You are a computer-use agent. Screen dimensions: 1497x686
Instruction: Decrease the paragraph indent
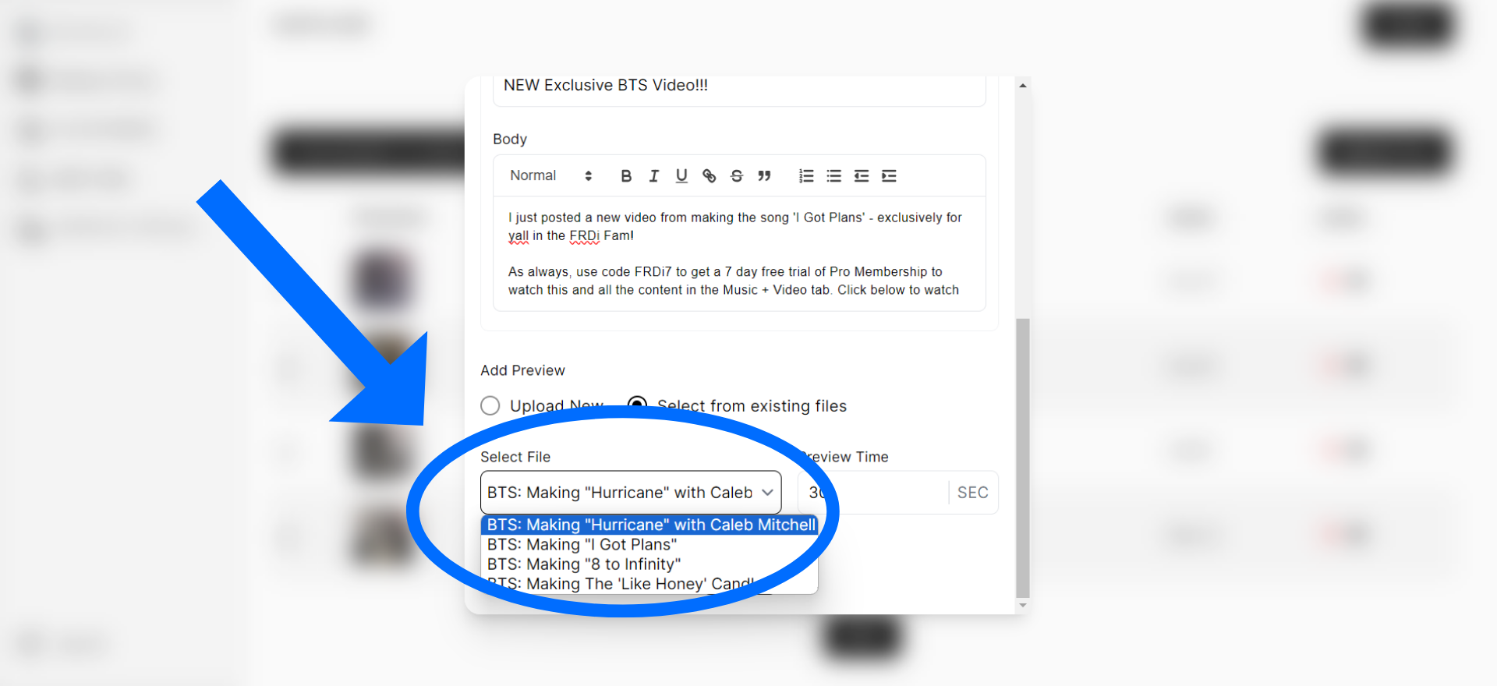(862, 176)
